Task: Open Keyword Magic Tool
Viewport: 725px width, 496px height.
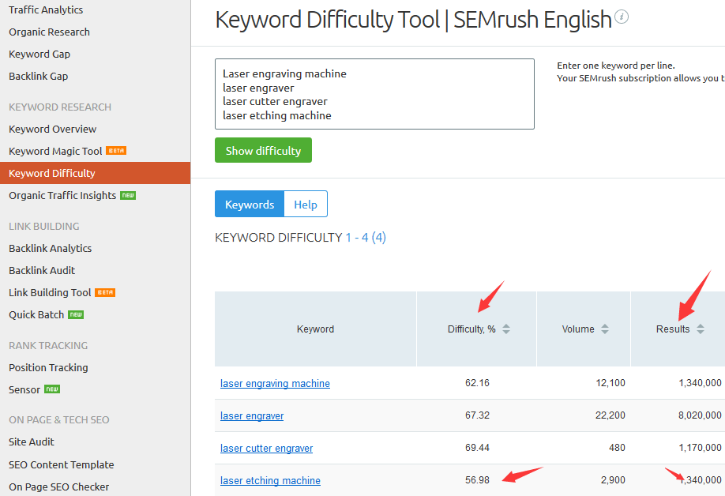Action: pos(55,151)
